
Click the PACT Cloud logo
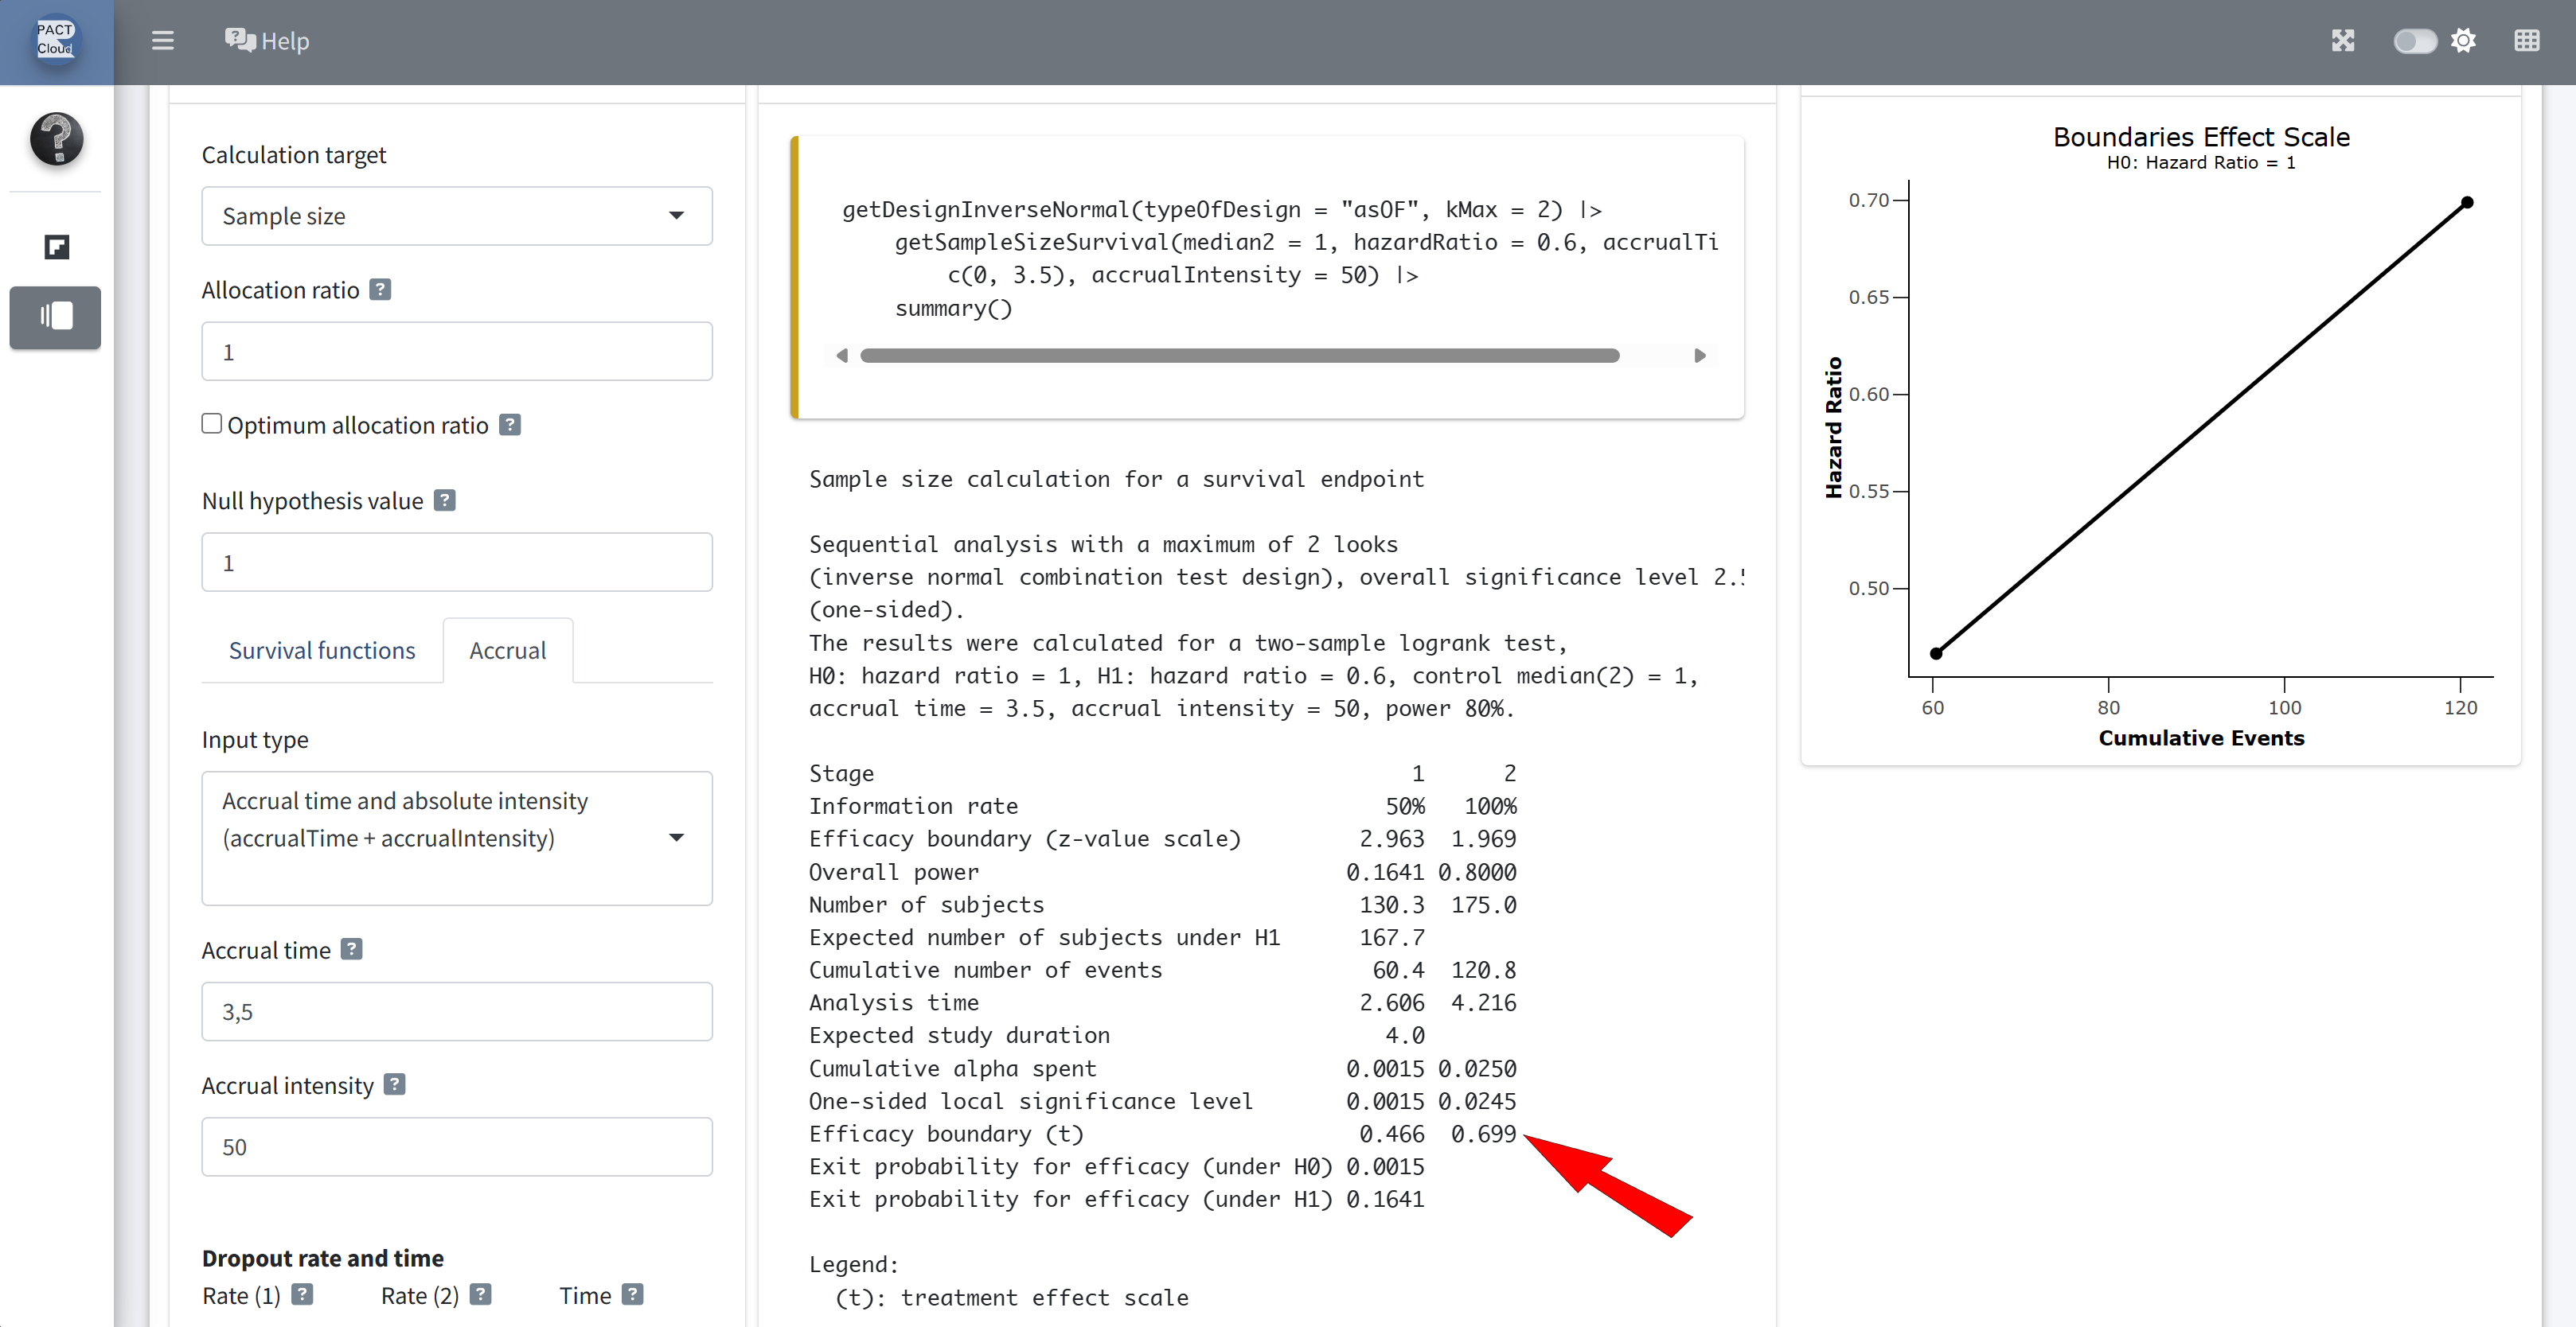tap(56, 41)
